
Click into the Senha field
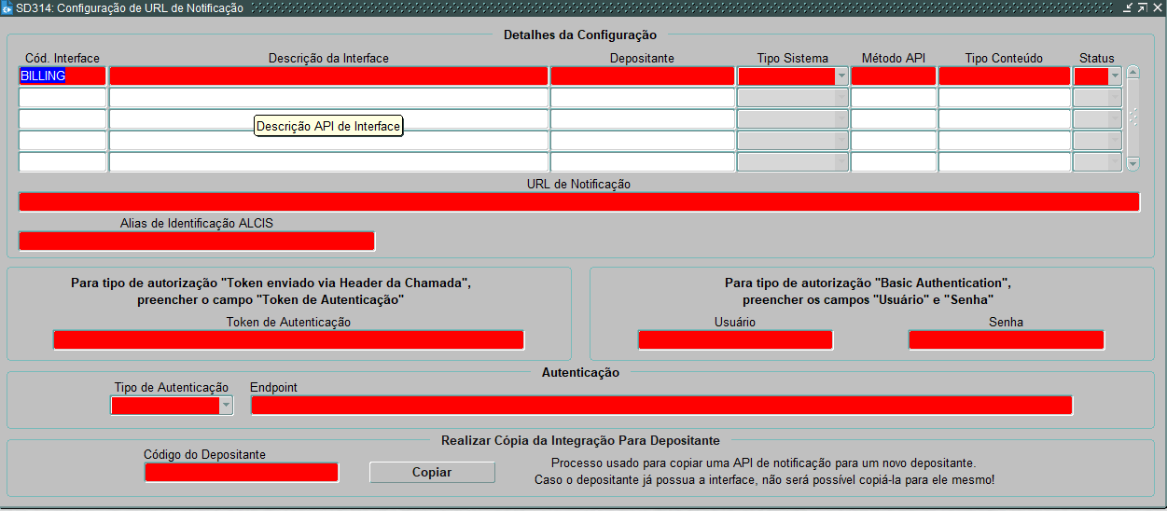click(x=1006, y=340)
